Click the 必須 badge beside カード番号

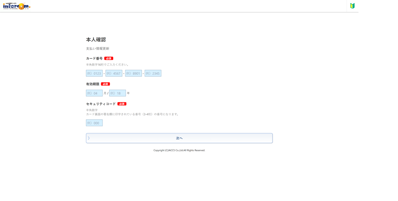[109, 58]
